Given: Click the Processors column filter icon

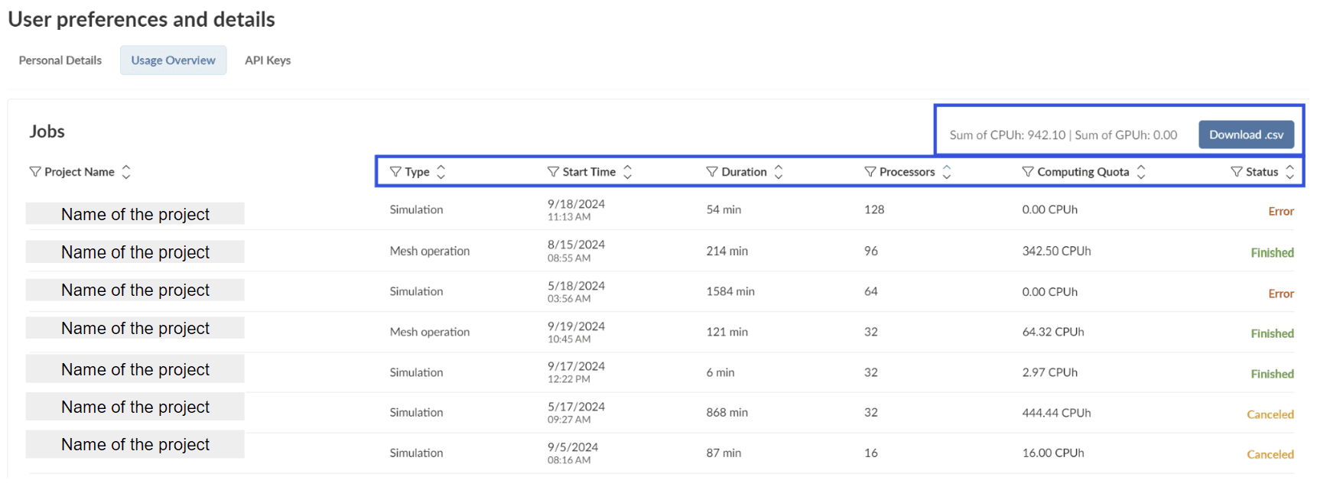Looking at the screenshot, I should pyautogui.click(x=870, y=172).
